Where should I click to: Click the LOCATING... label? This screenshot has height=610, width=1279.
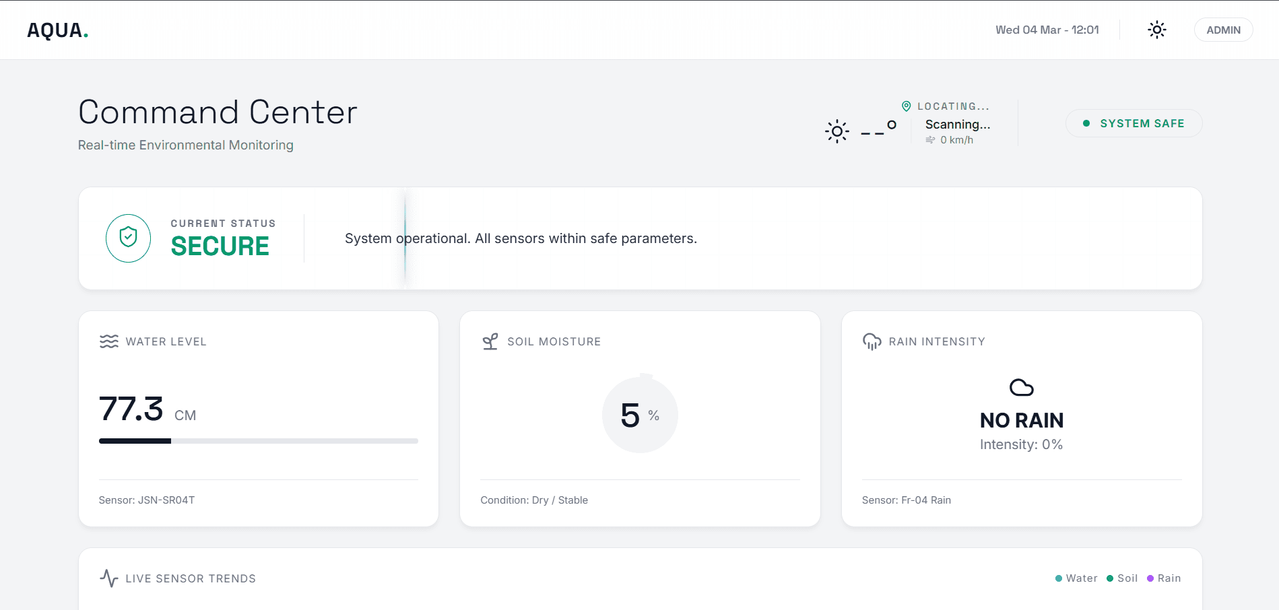click(x=954, y=106)
